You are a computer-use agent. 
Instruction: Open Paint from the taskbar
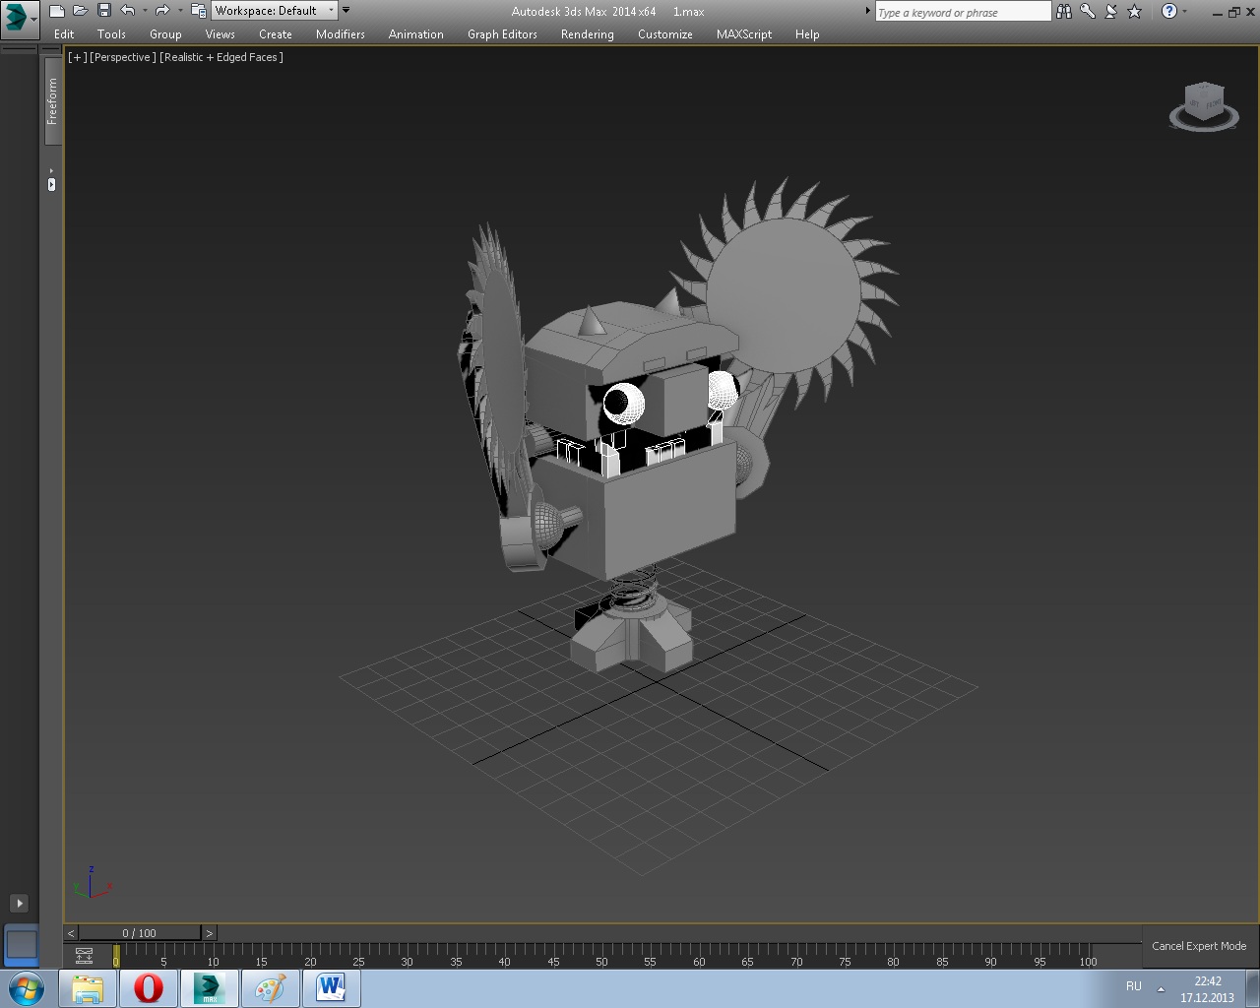[x=270, y=988]
